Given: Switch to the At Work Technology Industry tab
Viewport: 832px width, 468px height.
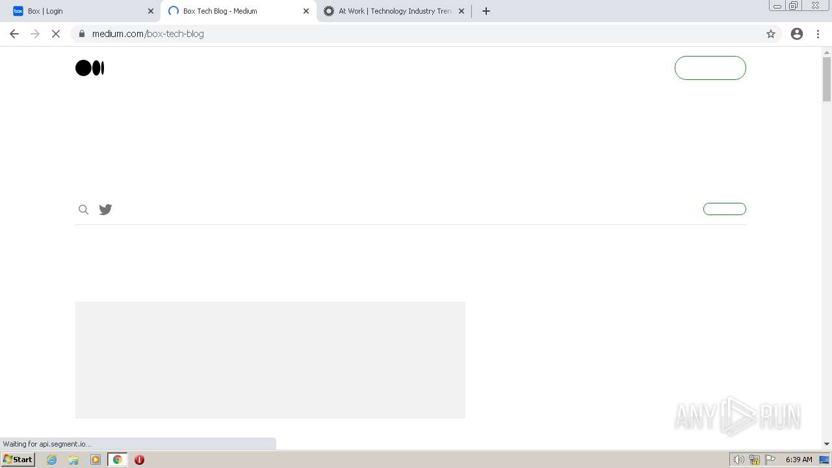Looking at the screenshot, I should point(394,11).
